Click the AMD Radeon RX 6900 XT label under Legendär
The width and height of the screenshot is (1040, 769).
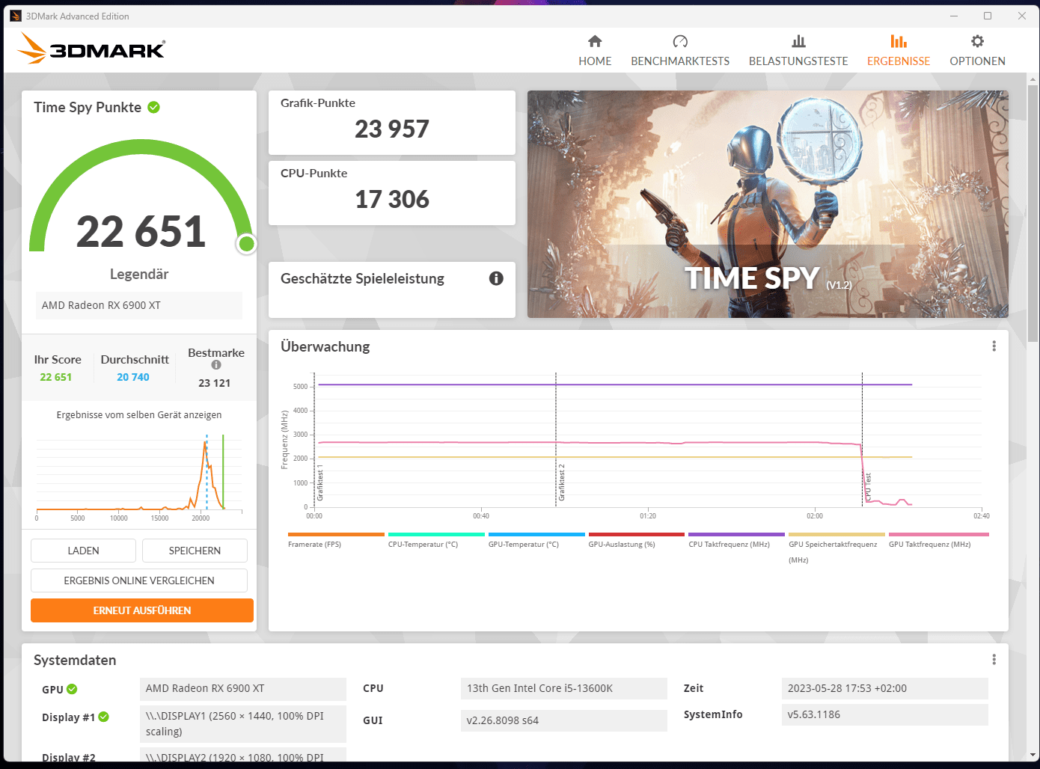(x=139, y=305)
